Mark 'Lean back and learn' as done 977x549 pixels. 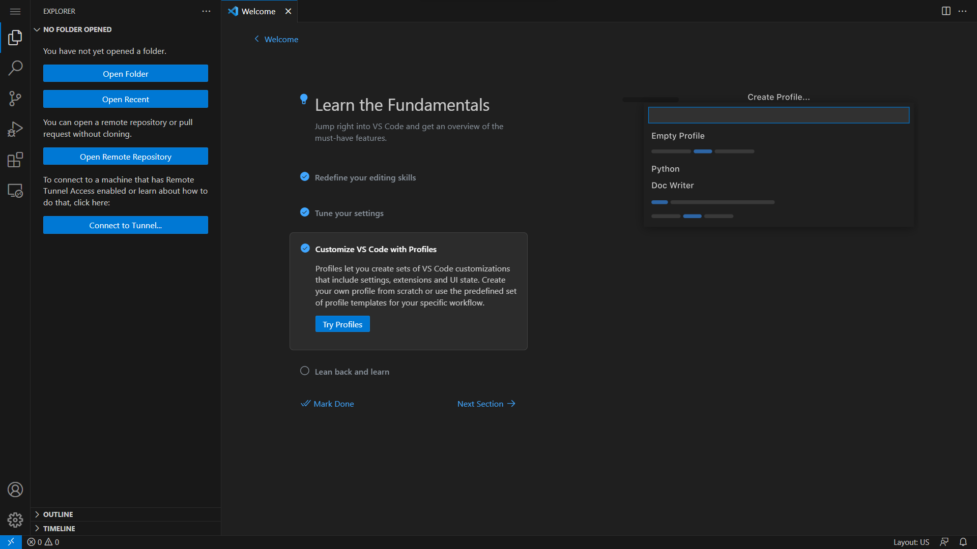pos(304,371)
